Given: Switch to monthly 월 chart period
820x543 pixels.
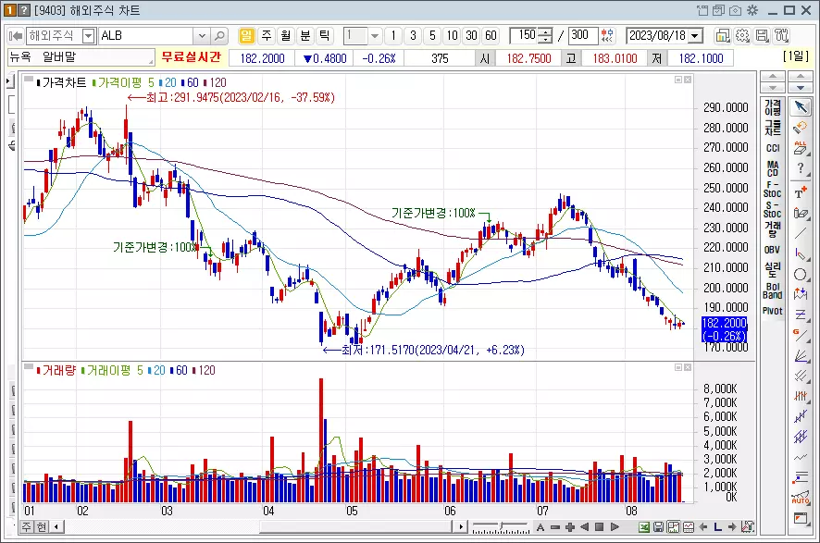Looking at the screenshot, I should 286,36.
